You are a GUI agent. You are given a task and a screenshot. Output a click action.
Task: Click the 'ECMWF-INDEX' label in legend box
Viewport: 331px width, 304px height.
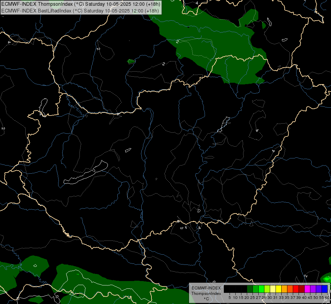206,288
